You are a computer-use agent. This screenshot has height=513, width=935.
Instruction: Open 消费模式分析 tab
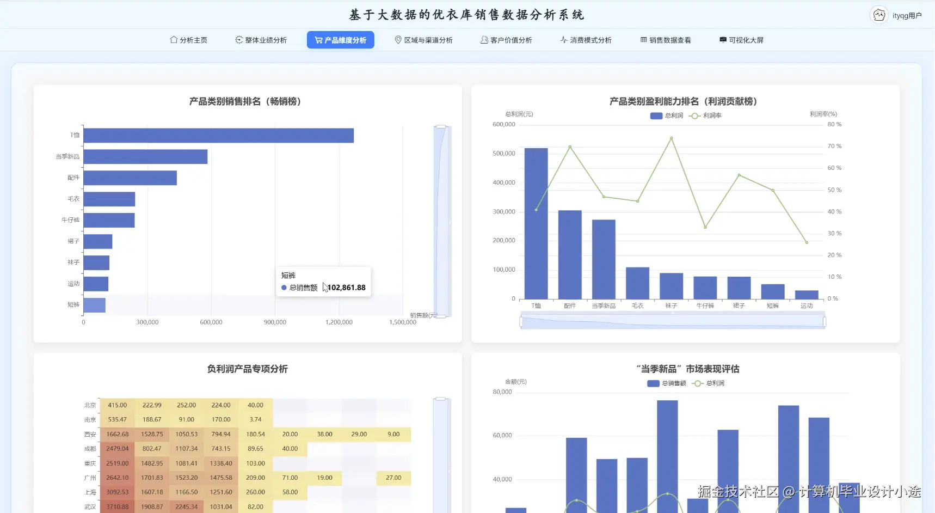(x=586, y=40)
